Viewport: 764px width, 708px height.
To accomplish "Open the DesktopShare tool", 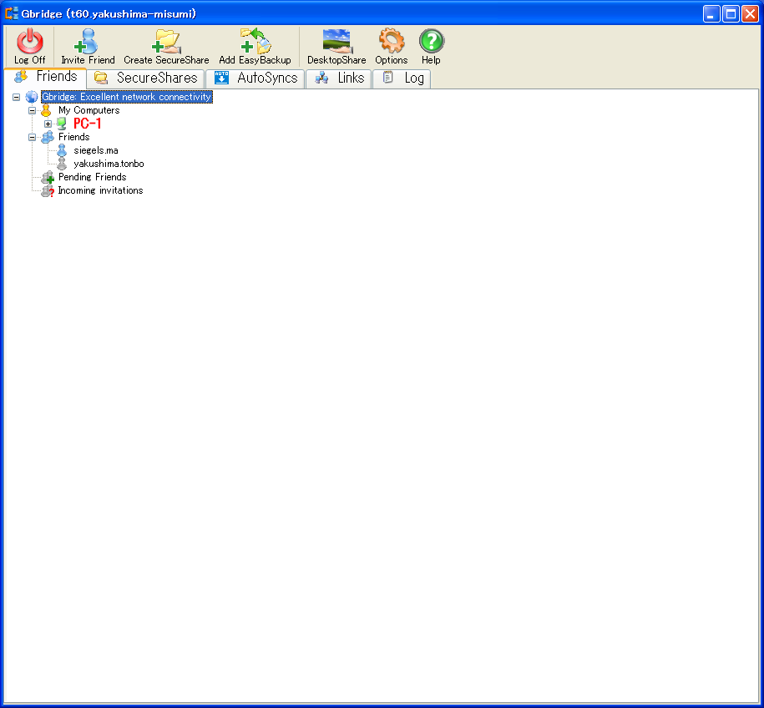I will [x=336, y=41].
